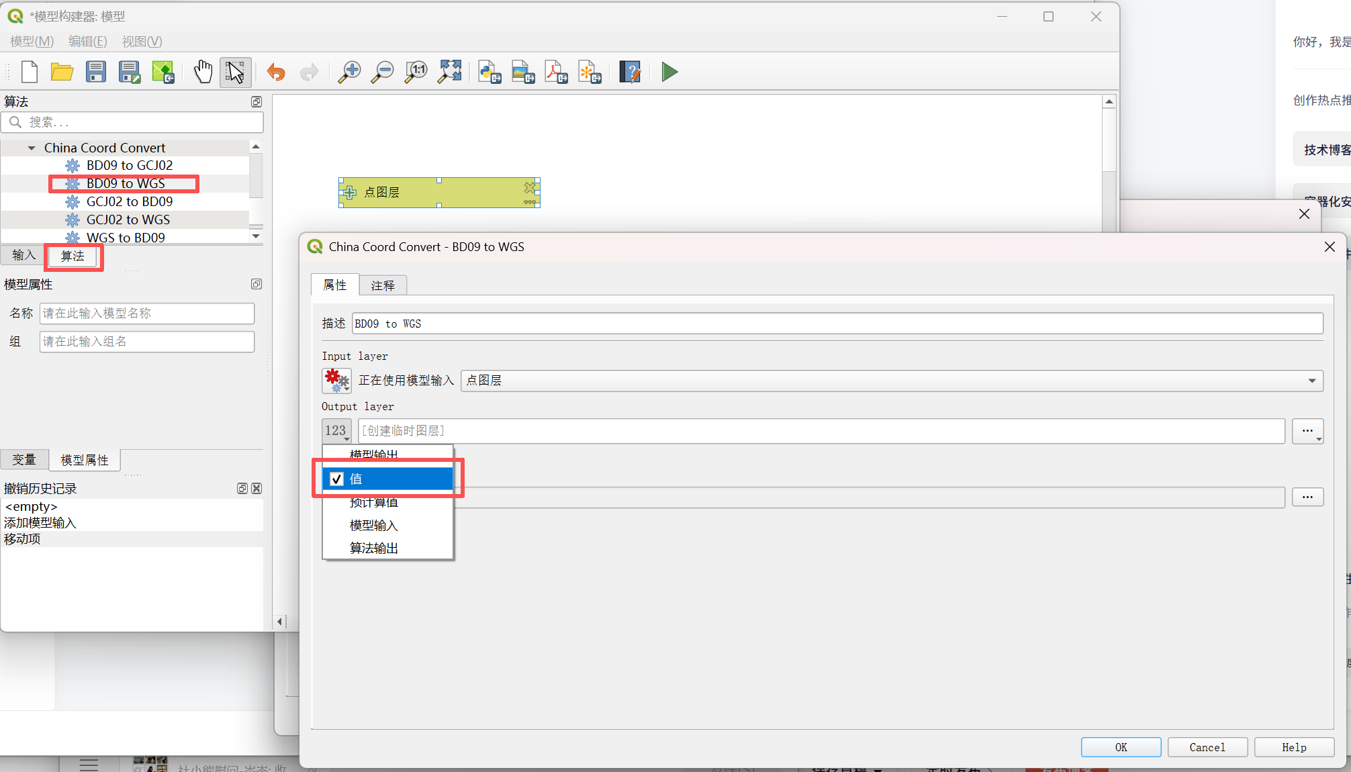Image resolution: width=1351 pixels, height=772 pixels.
Task: Open the model help editor icon
Action: [630, 72]
